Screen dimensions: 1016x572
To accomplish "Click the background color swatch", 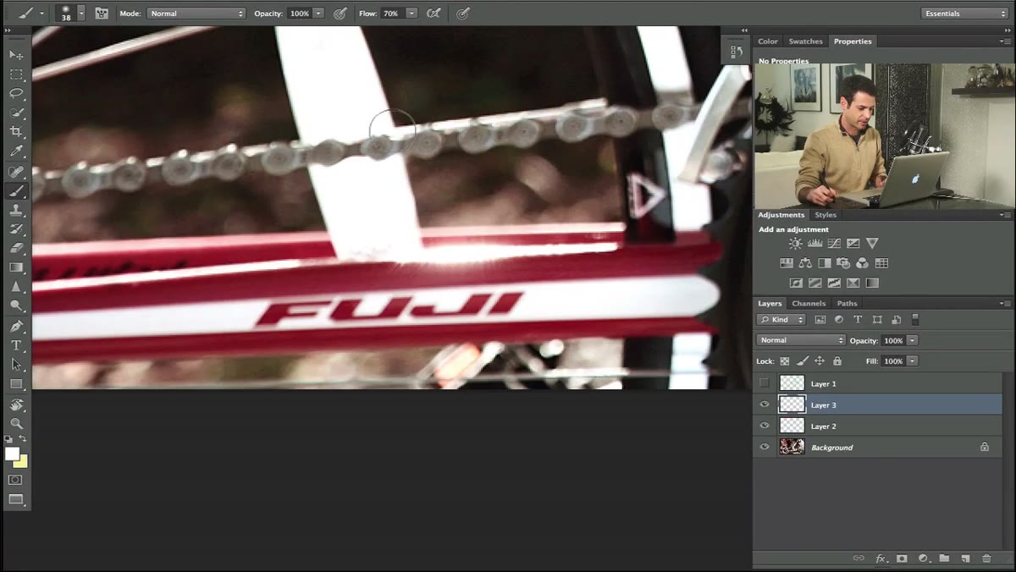I will click(22, 462).
